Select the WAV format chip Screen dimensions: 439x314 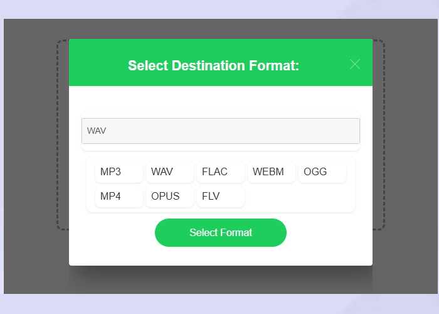pos(170,171)
